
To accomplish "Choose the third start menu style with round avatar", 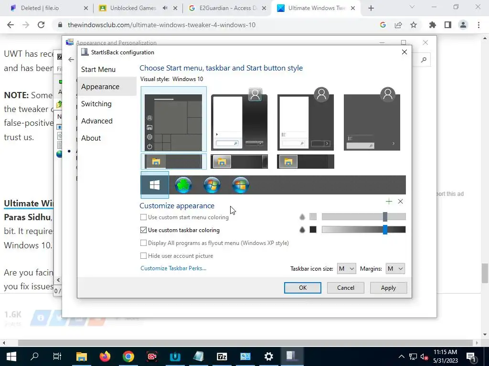I will click(306, 120).
